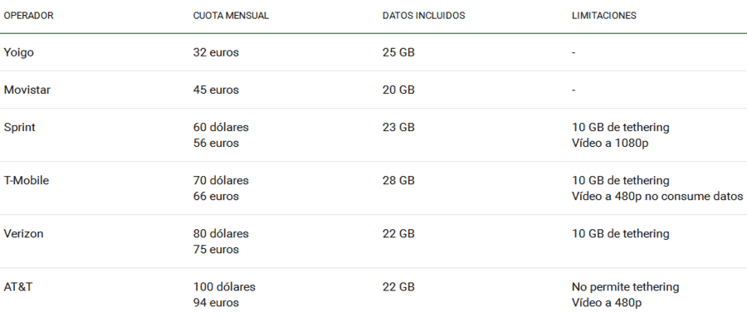This screenshot has height=317, width=747.
Task: Click the CUOTA MENSUAL column header
Action: click(231, 16)
